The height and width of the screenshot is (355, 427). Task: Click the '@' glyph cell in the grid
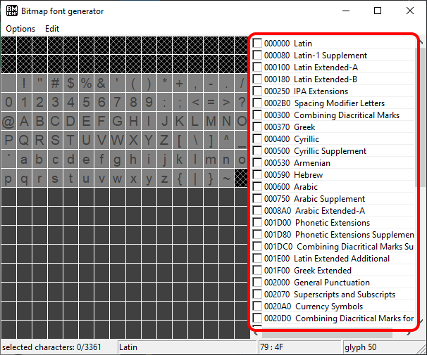tap(8, 121)
